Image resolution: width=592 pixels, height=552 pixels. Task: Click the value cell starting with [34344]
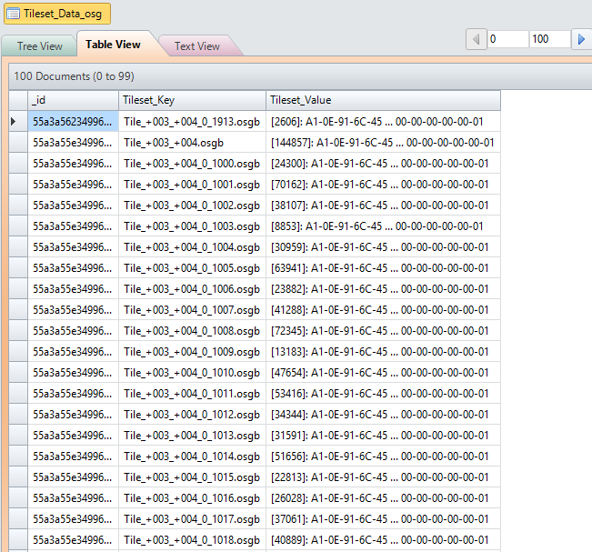pos(384,415)
